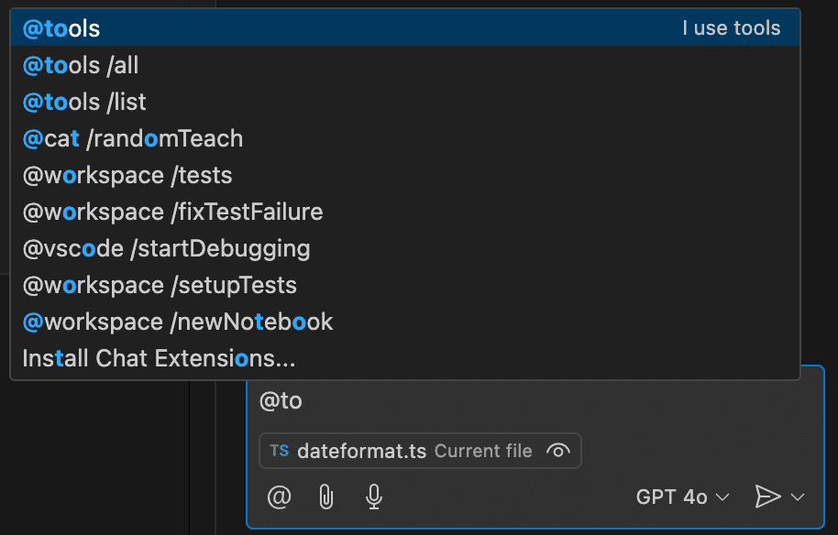
Task: Click the paperclip attachment icon
Action: click(326, 497)
